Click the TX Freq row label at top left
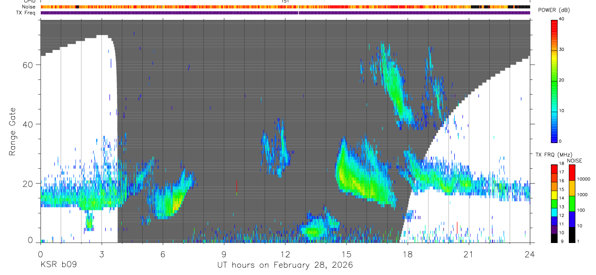Image resolution: width=596 pixels, height=275 pixels. tap(25, 13)
